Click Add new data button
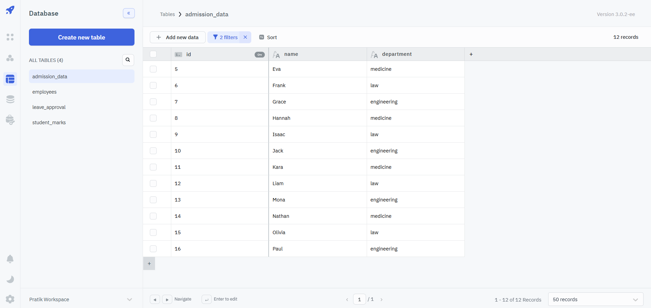The image size is (651, 308). (x=177, y=37)
